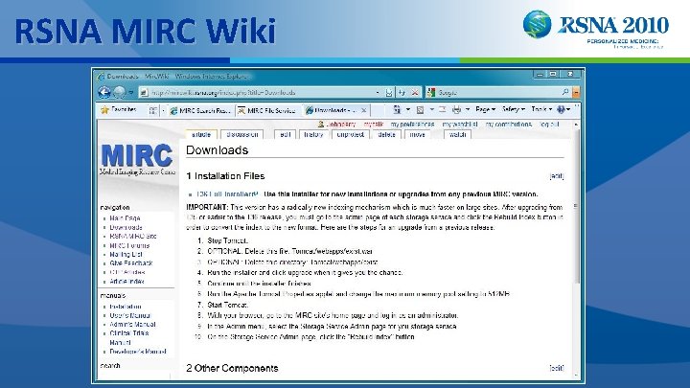Click the Refresh icon beside the address bar
690x388 pixels.
point(402,92)
